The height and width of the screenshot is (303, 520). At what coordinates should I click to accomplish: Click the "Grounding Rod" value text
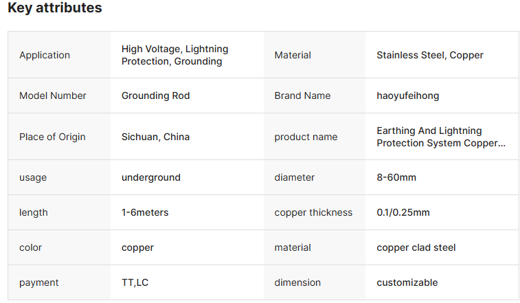tap(155, 96)
